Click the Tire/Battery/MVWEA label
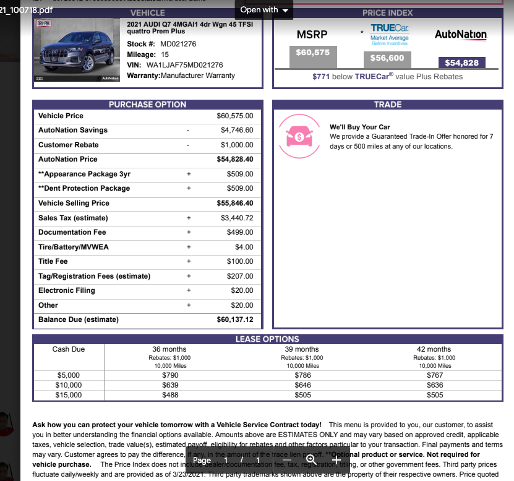 pos(74,247)
